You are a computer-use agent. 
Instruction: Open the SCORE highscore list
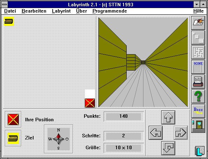pos(198,67)
